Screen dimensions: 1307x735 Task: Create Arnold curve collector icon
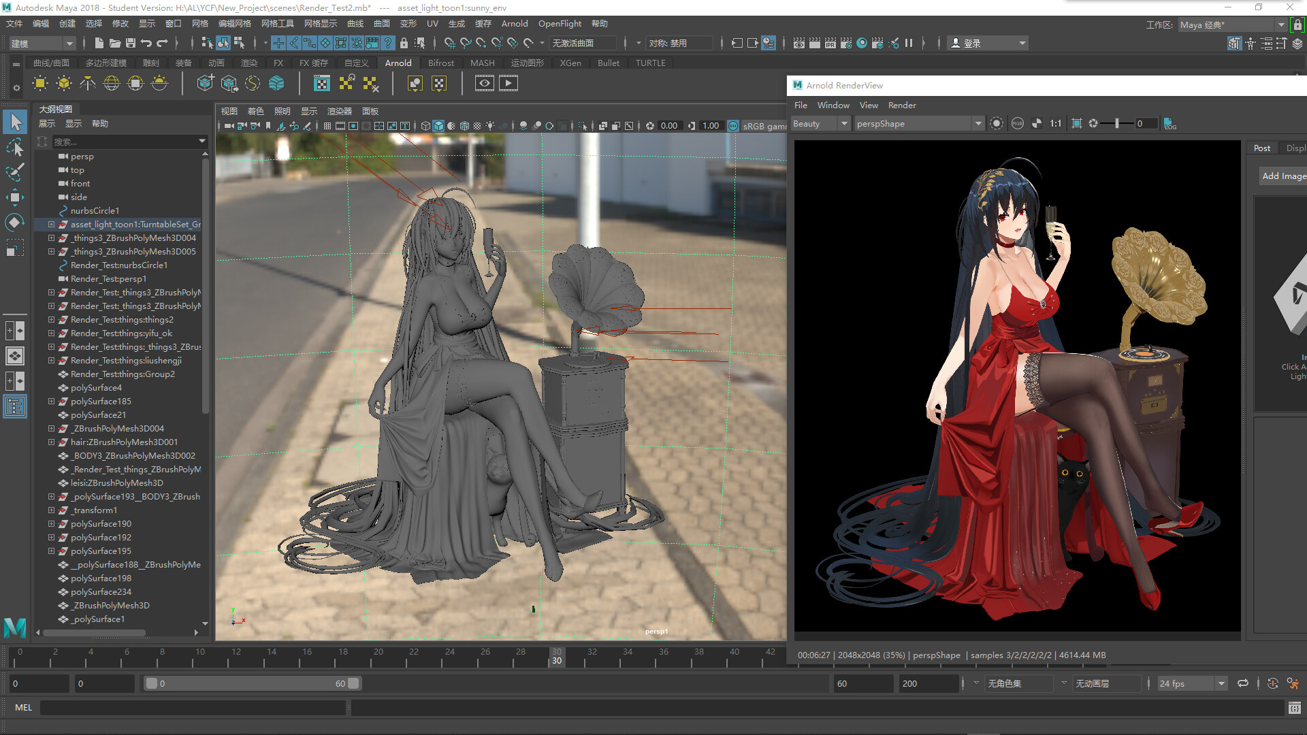click(x=253, y=83)
